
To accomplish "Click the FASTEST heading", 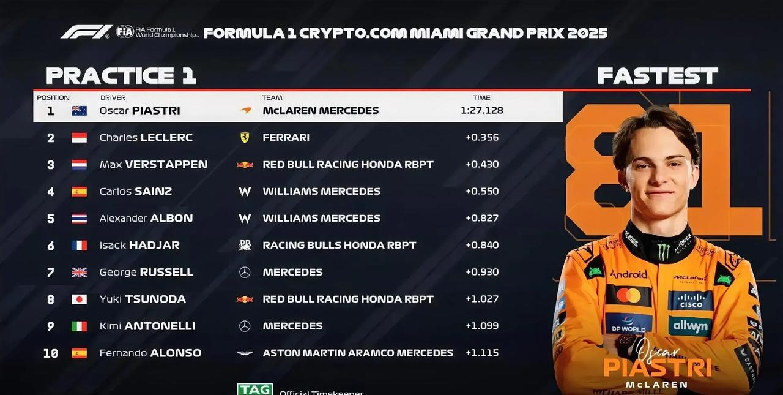I will [658, 76].
